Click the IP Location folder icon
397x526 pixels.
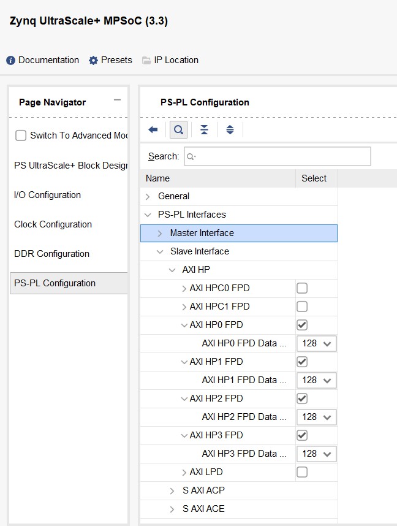(146, 60)
